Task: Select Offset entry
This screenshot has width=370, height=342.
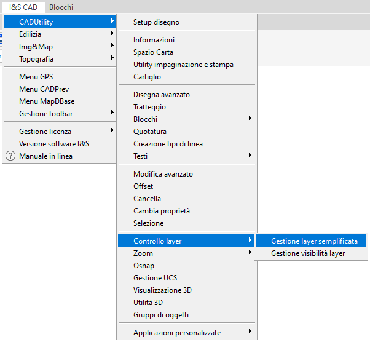Action: pyautogui.click(x=187, y=186)
